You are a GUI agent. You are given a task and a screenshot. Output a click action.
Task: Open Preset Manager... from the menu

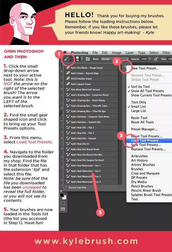(x=149, y=129)
